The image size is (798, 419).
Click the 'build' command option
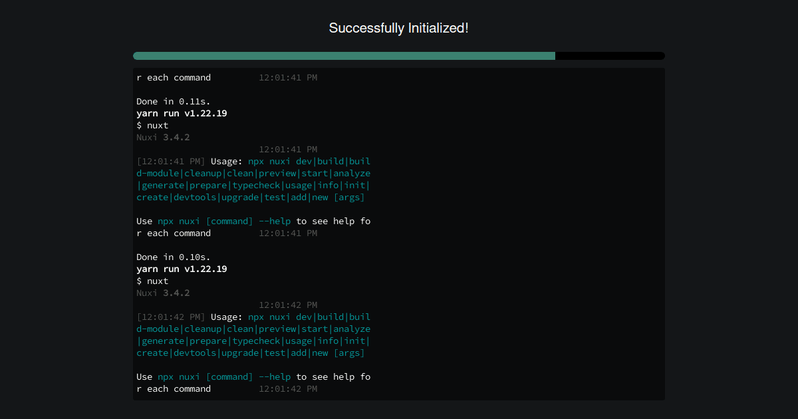click(331, 161)
